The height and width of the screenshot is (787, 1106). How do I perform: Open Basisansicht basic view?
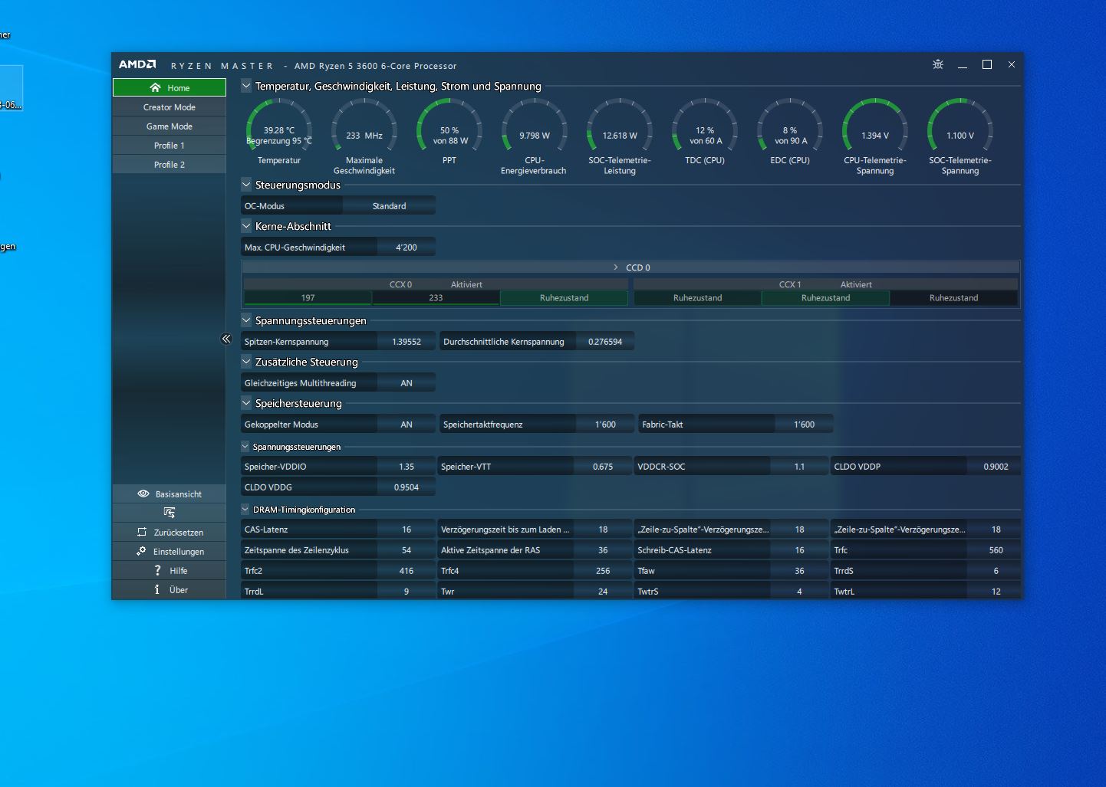pos(170,494)
